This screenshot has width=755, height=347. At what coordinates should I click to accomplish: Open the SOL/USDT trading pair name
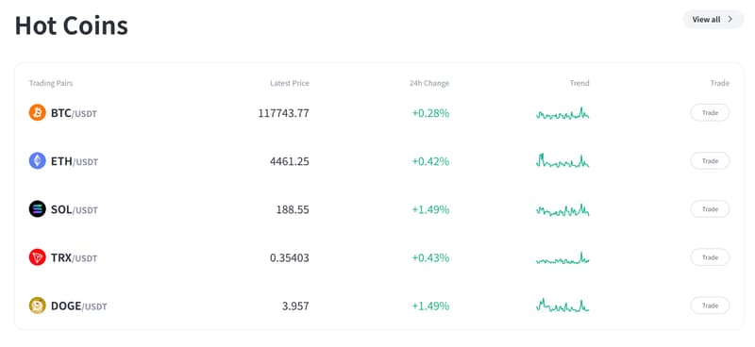pos(75,210)
